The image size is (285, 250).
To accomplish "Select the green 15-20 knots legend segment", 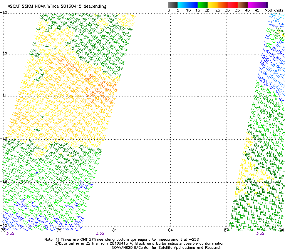I will (203, 5).
